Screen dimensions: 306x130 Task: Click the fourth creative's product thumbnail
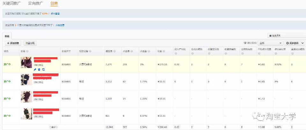26,114
